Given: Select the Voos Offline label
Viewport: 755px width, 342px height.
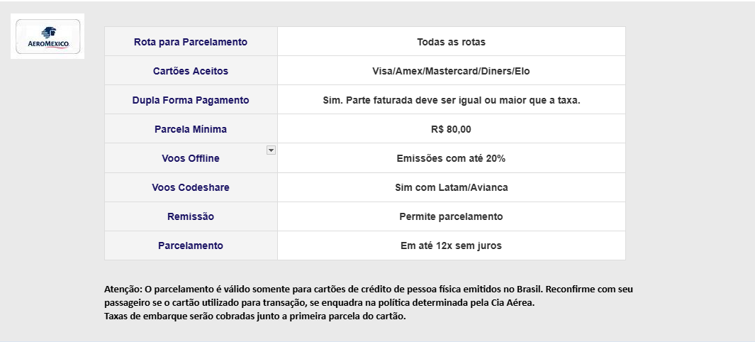Looking at the screenshot, I should click(191, 158).
